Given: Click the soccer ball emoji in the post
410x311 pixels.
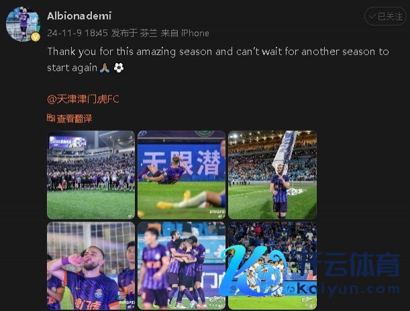Looking at the screenshot, I should [119, 68].
